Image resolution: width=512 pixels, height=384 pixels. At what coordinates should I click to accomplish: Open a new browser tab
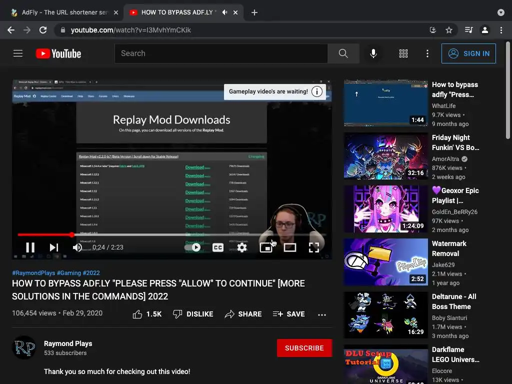254,12
